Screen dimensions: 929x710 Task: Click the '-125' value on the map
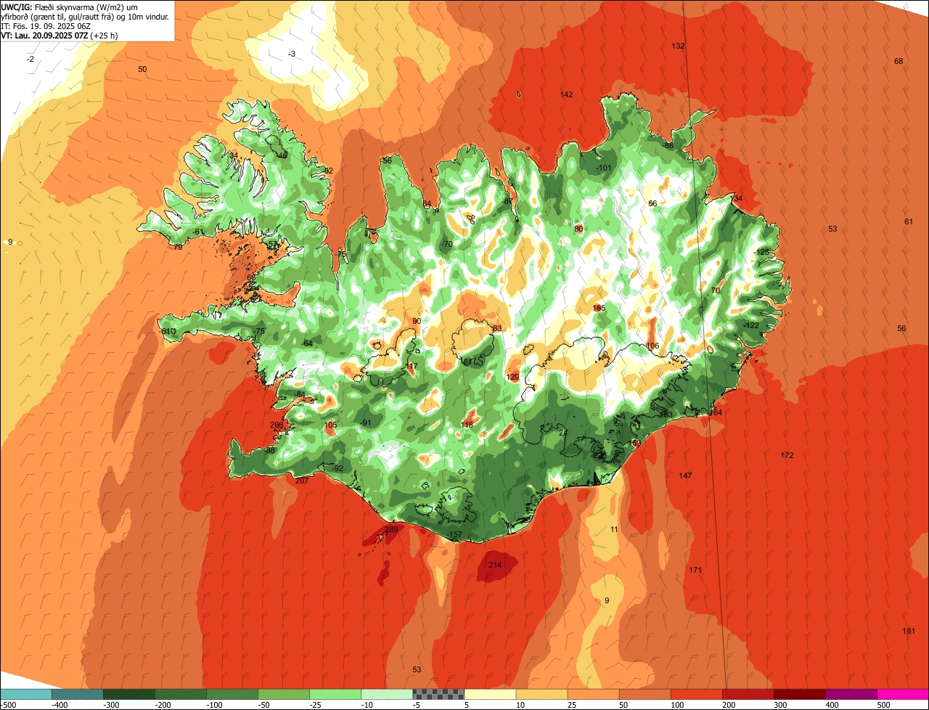761,252
